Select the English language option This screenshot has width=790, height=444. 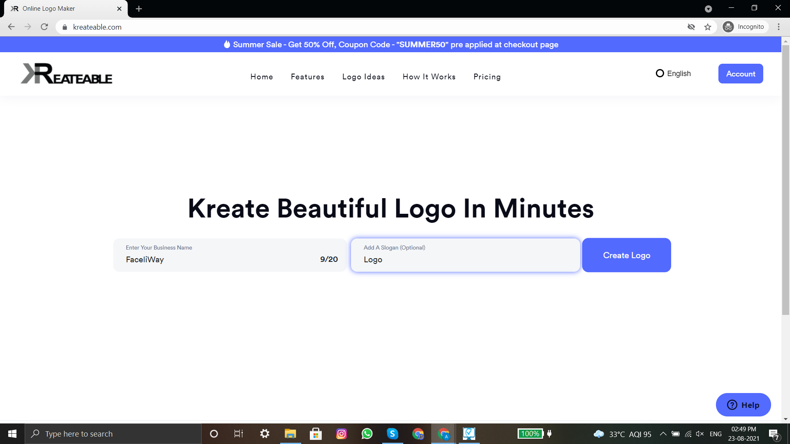click(x=673, y=74)
